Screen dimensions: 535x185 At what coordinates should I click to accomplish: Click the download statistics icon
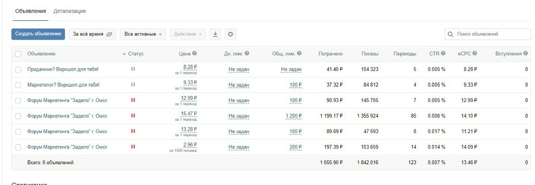[x=215, y=34]
